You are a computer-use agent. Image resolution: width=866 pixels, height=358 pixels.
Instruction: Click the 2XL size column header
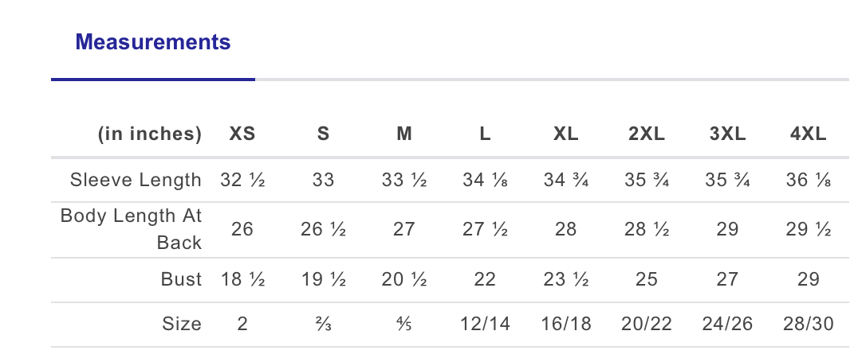(647, 134)
